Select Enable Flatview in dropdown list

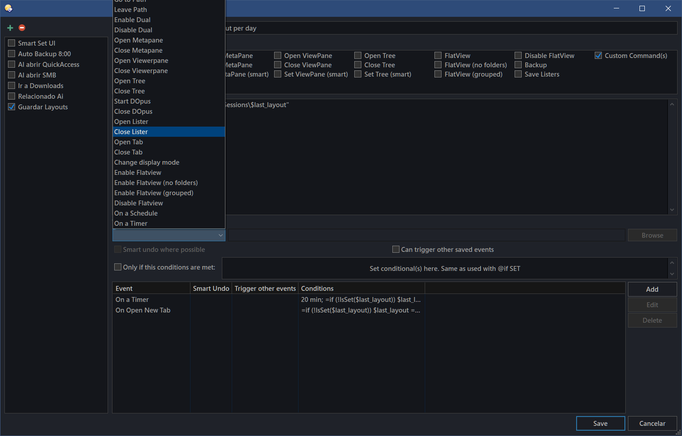pyautogui.click(x=169, y=172)
